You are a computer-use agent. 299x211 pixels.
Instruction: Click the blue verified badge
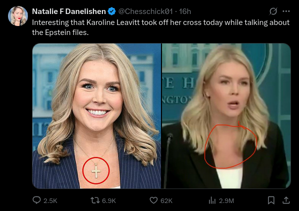[x=111, y=11]
